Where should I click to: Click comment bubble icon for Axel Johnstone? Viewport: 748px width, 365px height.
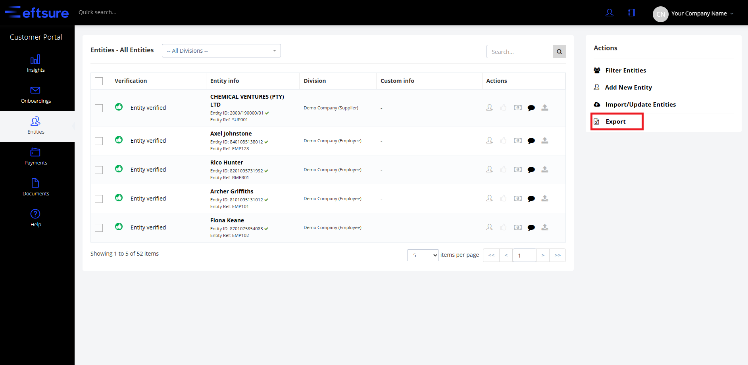point(531,141)
